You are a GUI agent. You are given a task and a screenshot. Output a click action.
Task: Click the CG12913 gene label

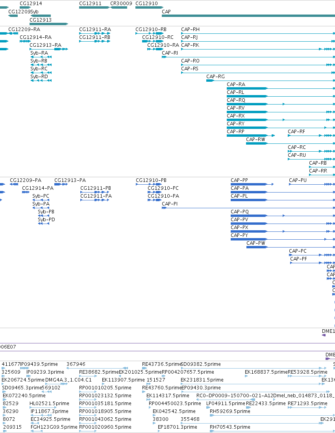tap(41, 20)
